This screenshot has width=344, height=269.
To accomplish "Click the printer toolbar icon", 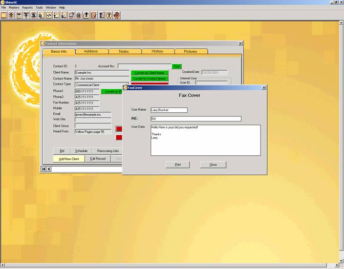I will (x=71, y=15).
